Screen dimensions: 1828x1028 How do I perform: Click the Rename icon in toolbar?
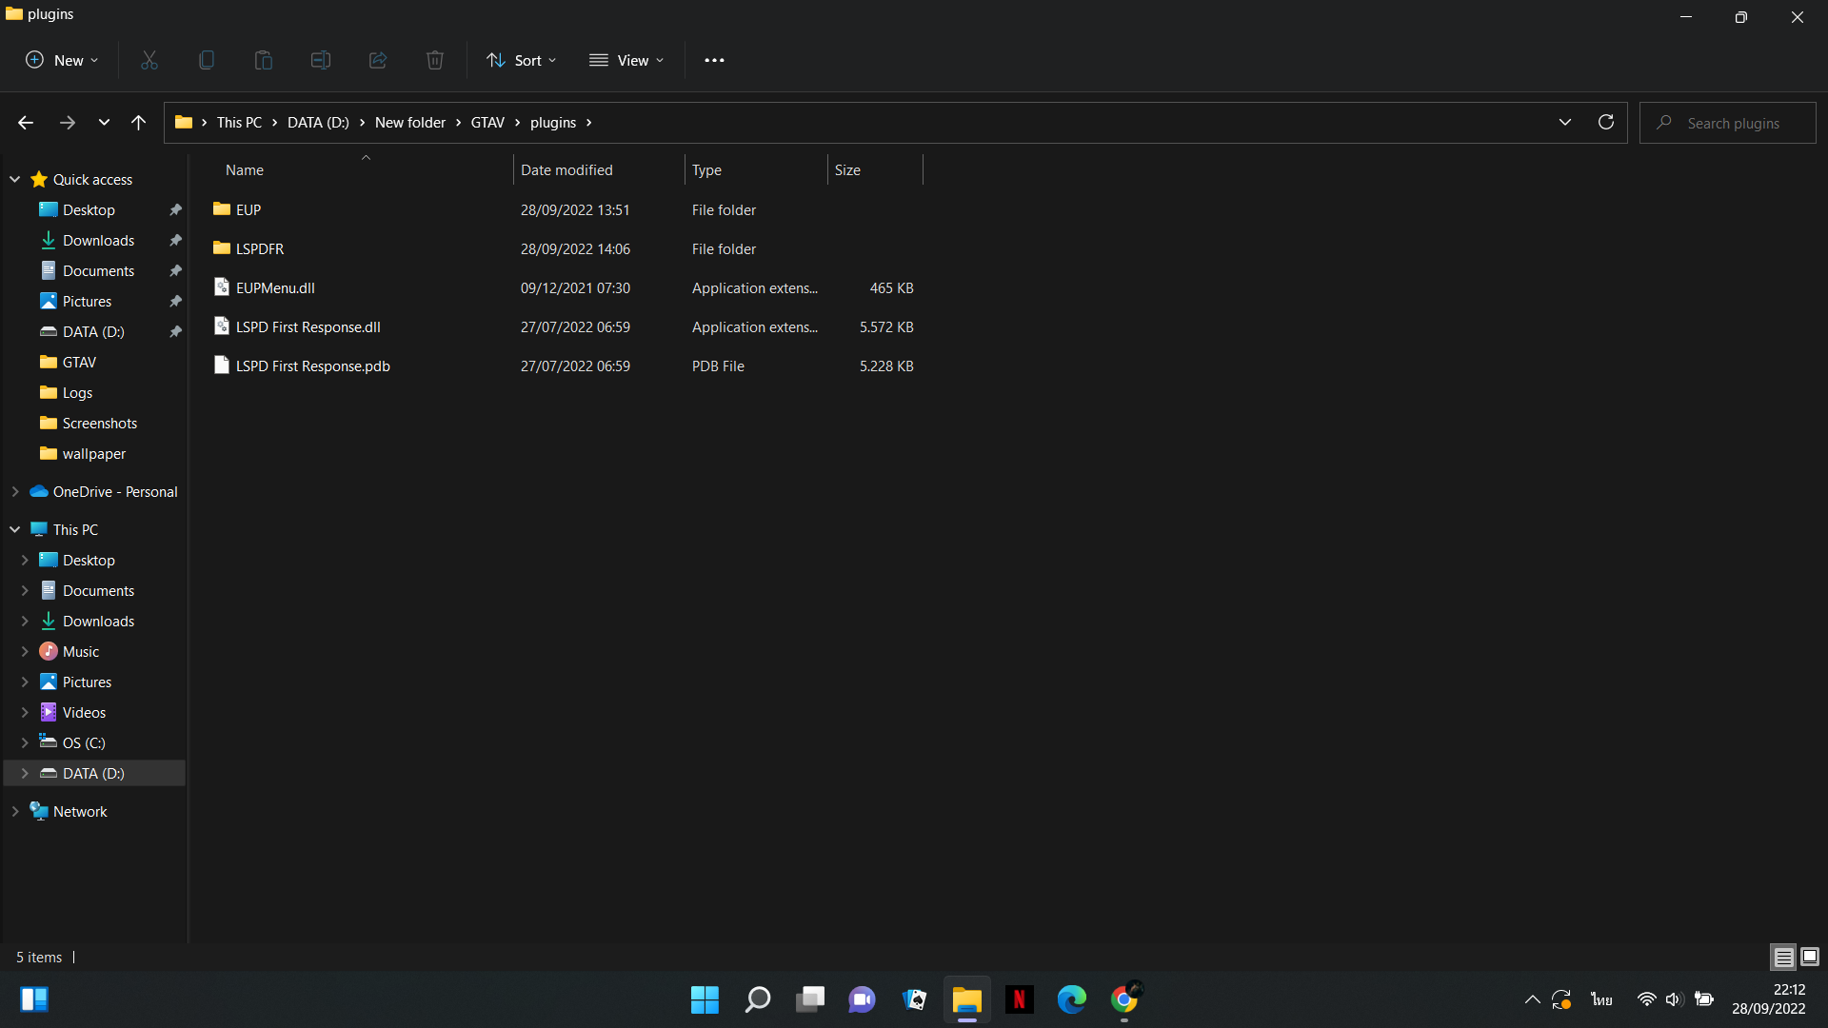tap(321, 60)
